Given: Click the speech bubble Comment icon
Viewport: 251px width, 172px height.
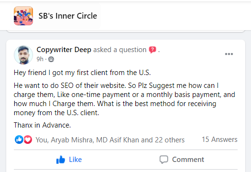Looking at the screenshot, I should 164,160.
